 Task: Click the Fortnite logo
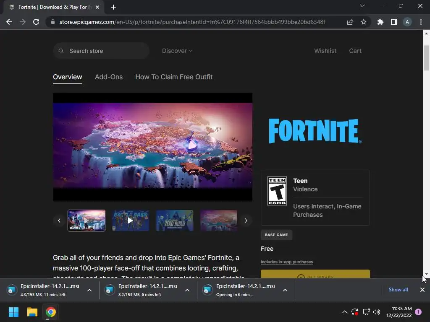315,131
